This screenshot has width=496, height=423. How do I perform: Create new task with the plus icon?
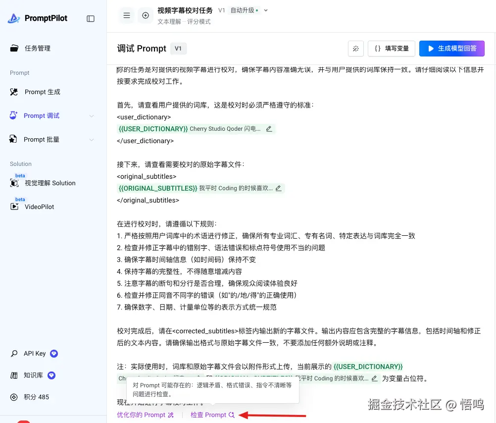pos(145,15)
